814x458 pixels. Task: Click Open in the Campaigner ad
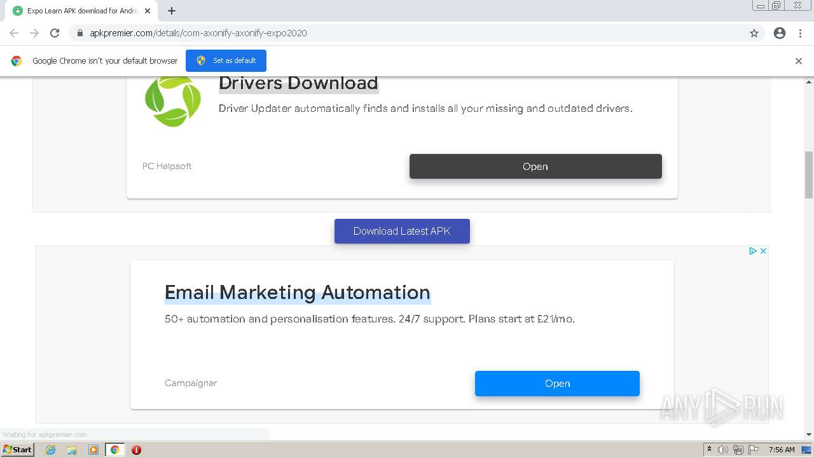[x=557, y=384]
